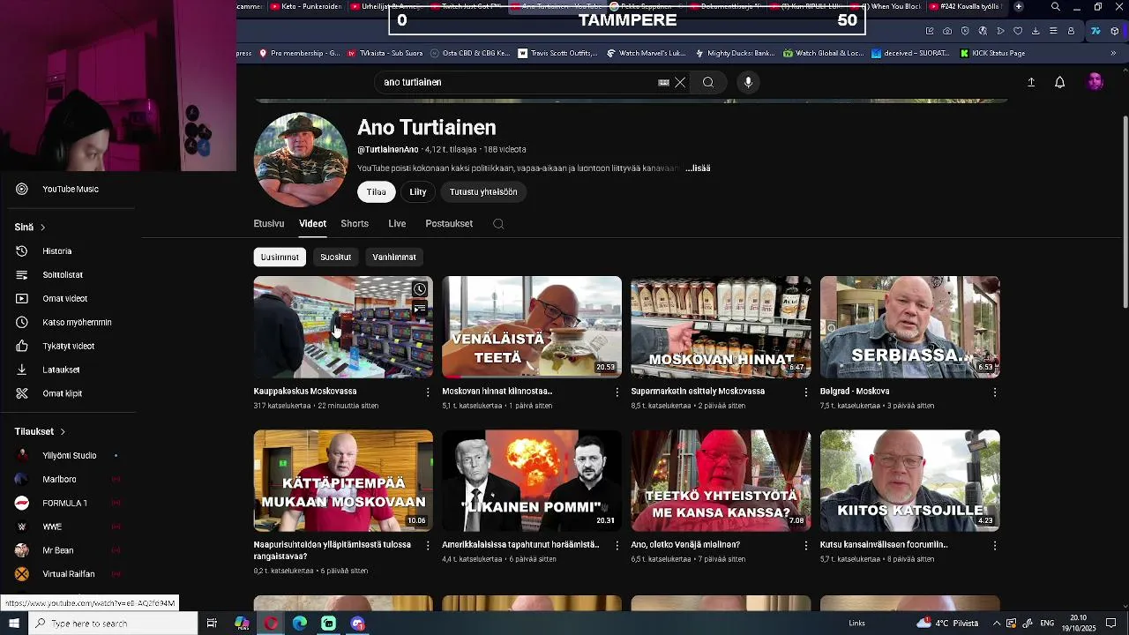Switch to the Postaukset tab
Screen dimensions: 1129x635
449,224
